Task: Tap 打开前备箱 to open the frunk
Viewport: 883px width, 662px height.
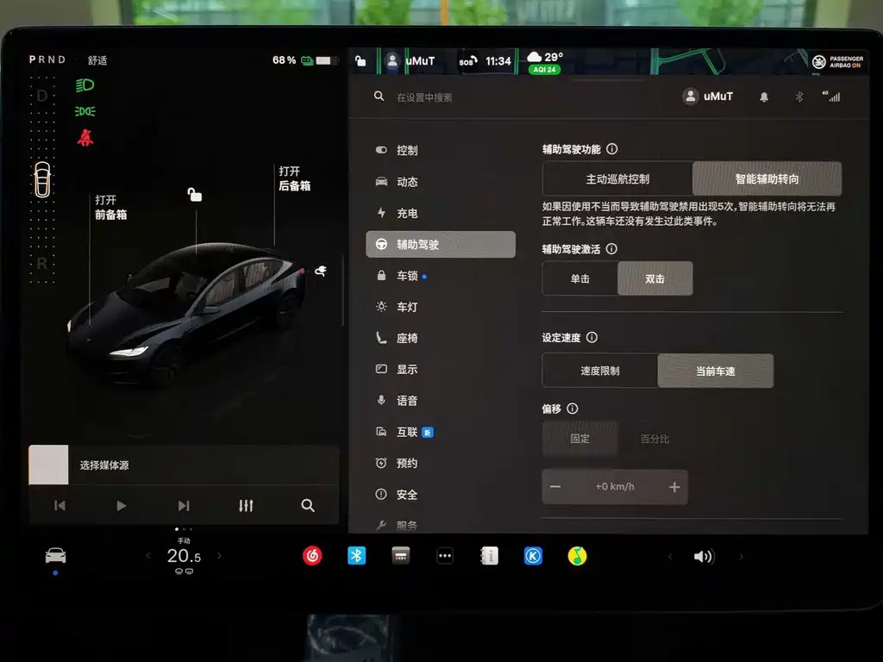Action: [x=110, y=207]
